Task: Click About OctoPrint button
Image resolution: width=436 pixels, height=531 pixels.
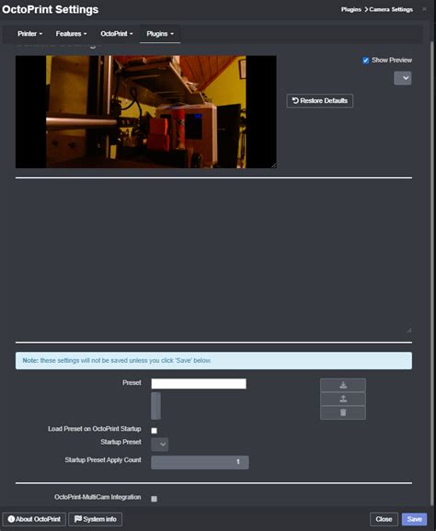Action: tap(34, 519)
